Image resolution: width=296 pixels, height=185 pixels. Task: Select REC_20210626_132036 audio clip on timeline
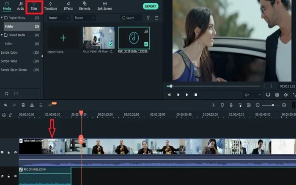[45, 176]
